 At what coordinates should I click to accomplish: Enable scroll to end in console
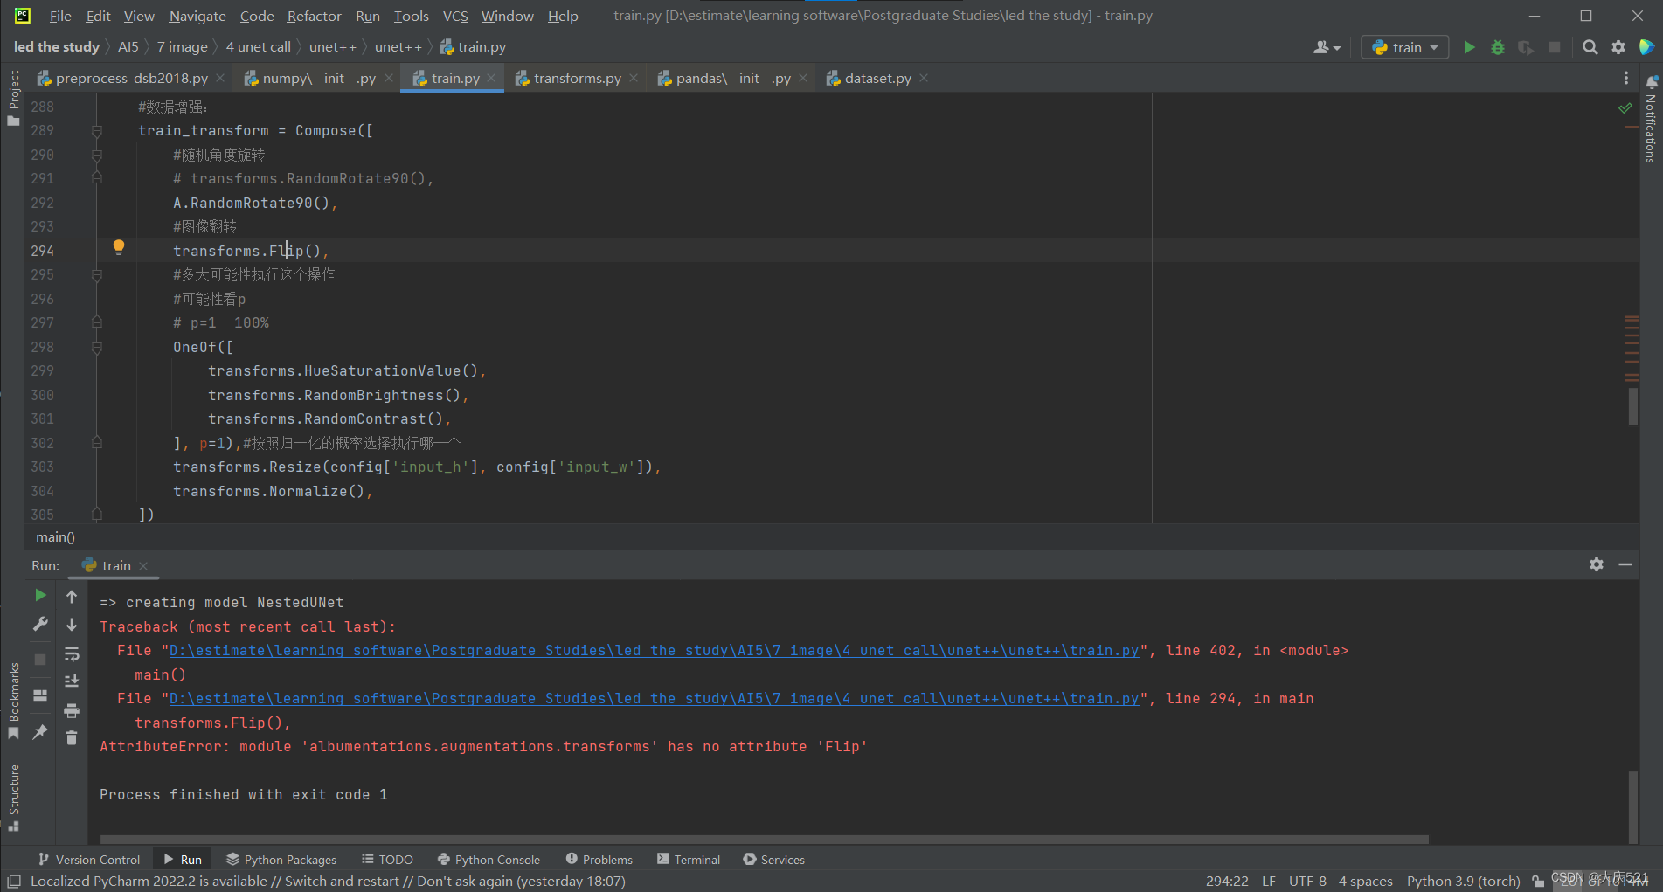pyautogui.click(x=72, y=681)
